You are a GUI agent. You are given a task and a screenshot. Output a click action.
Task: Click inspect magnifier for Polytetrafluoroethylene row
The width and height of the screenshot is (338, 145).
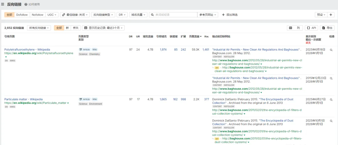[331, 50]
